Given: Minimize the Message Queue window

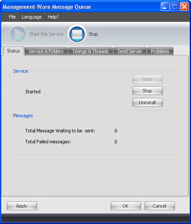Looking at the screenshot, I should [x=165, y=7].
